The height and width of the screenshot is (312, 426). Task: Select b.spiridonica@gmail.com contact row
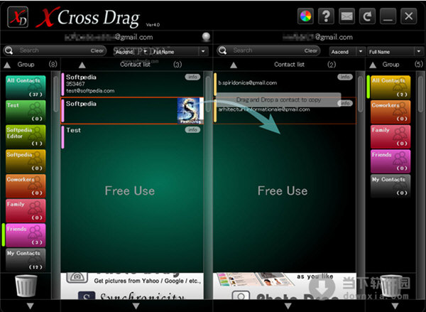(285, 84)
